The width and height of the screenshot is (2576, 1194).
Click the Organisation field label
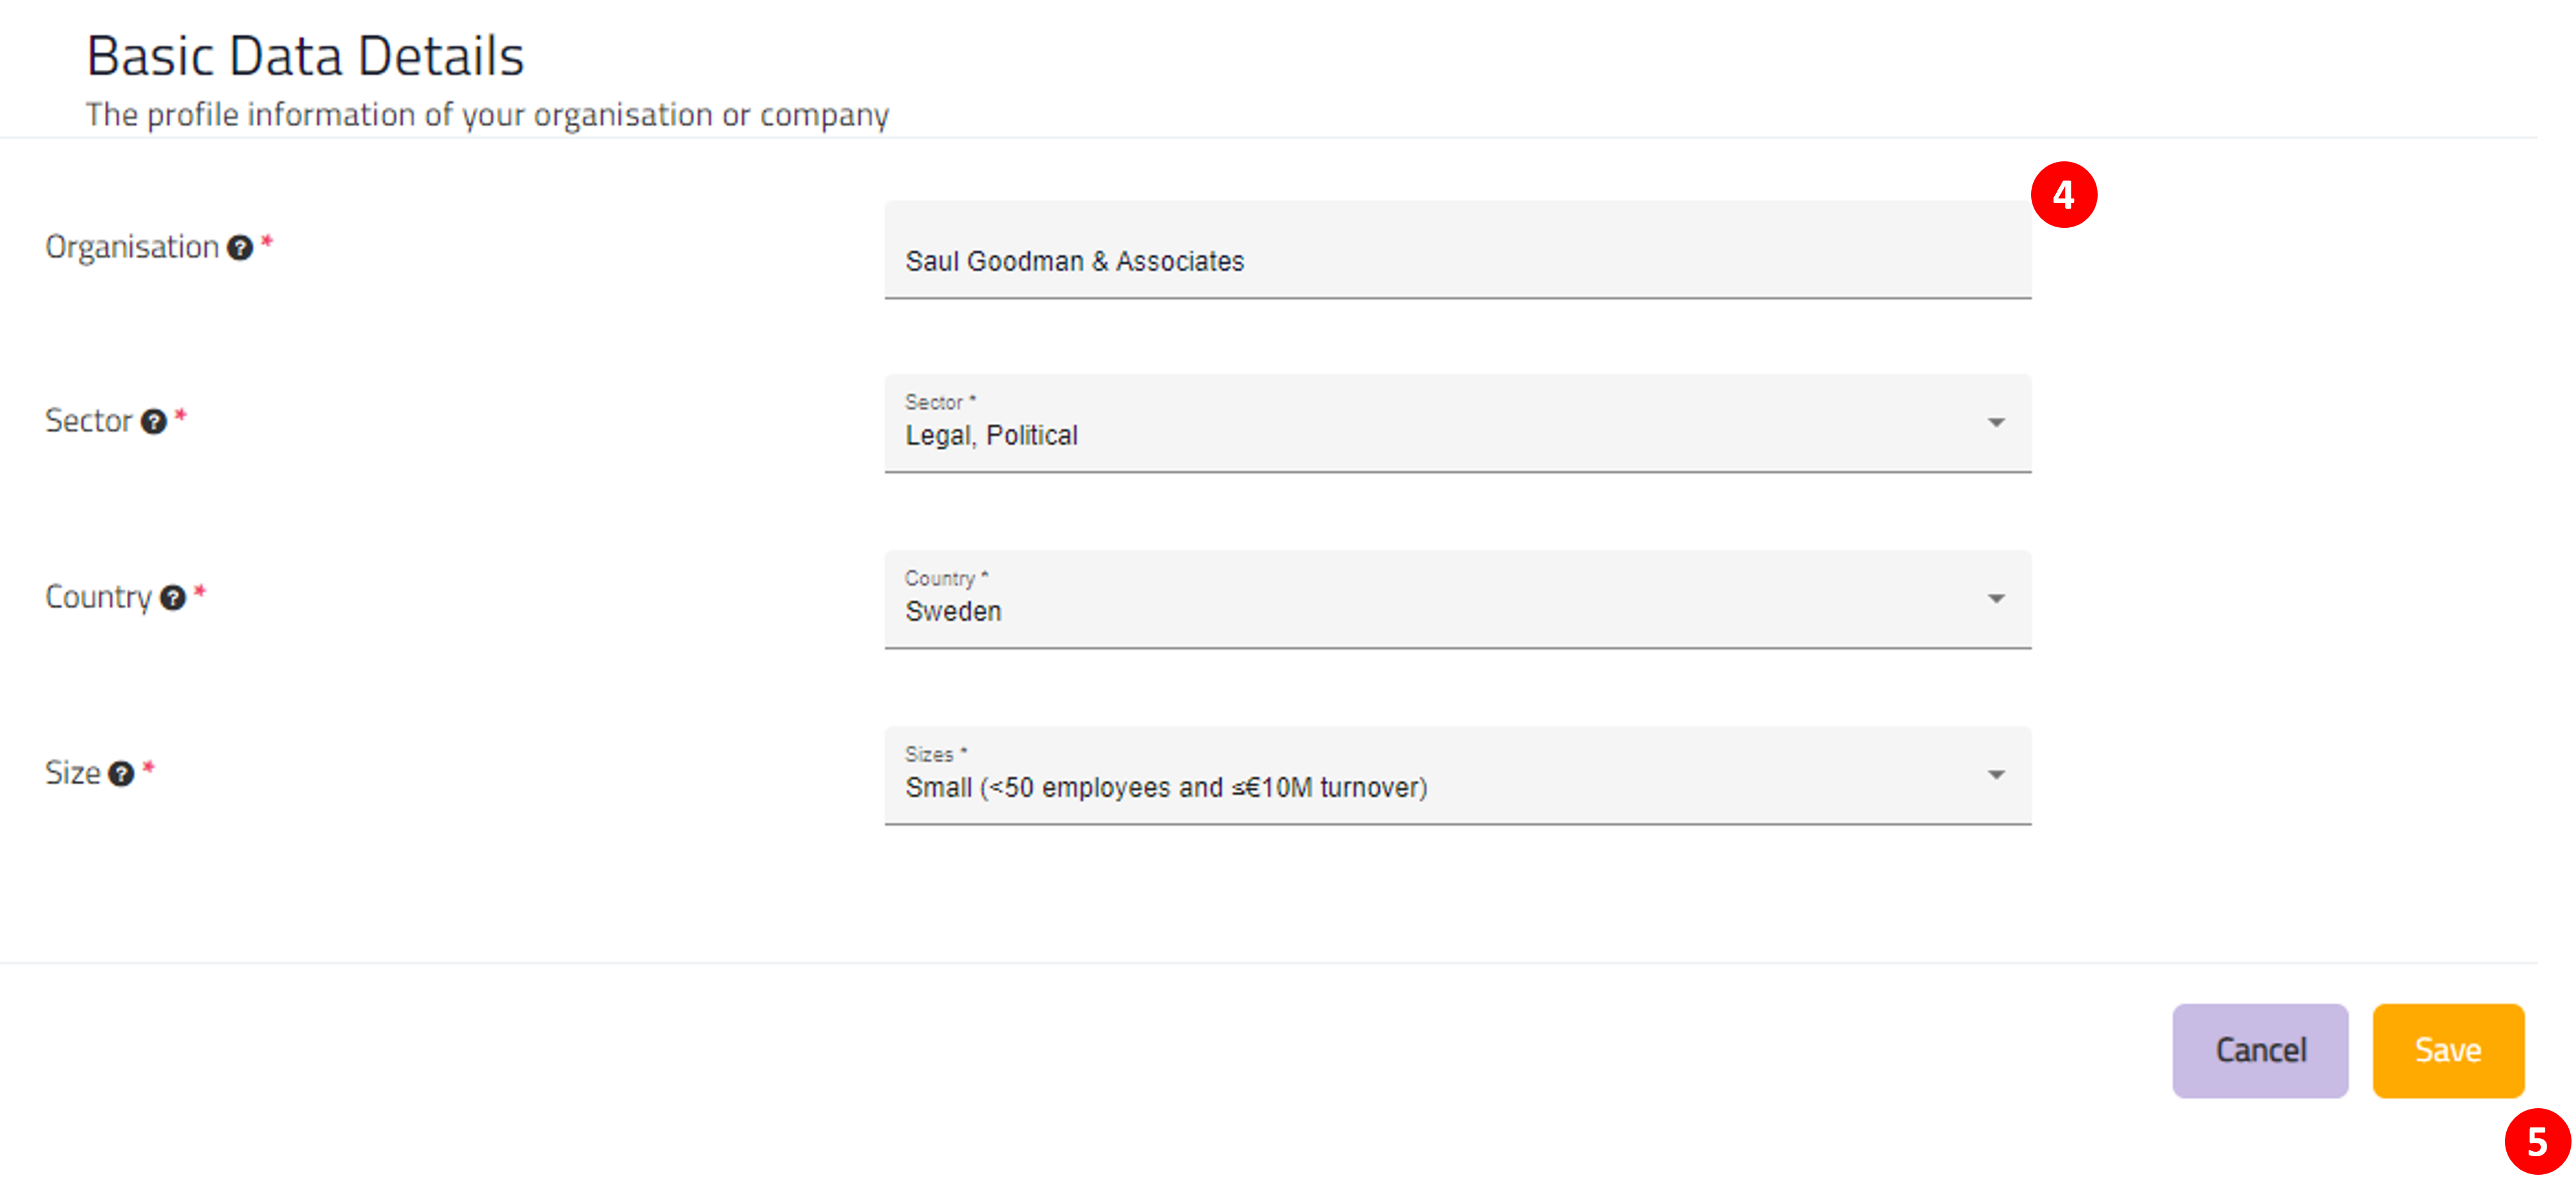(x=132, y=247)
